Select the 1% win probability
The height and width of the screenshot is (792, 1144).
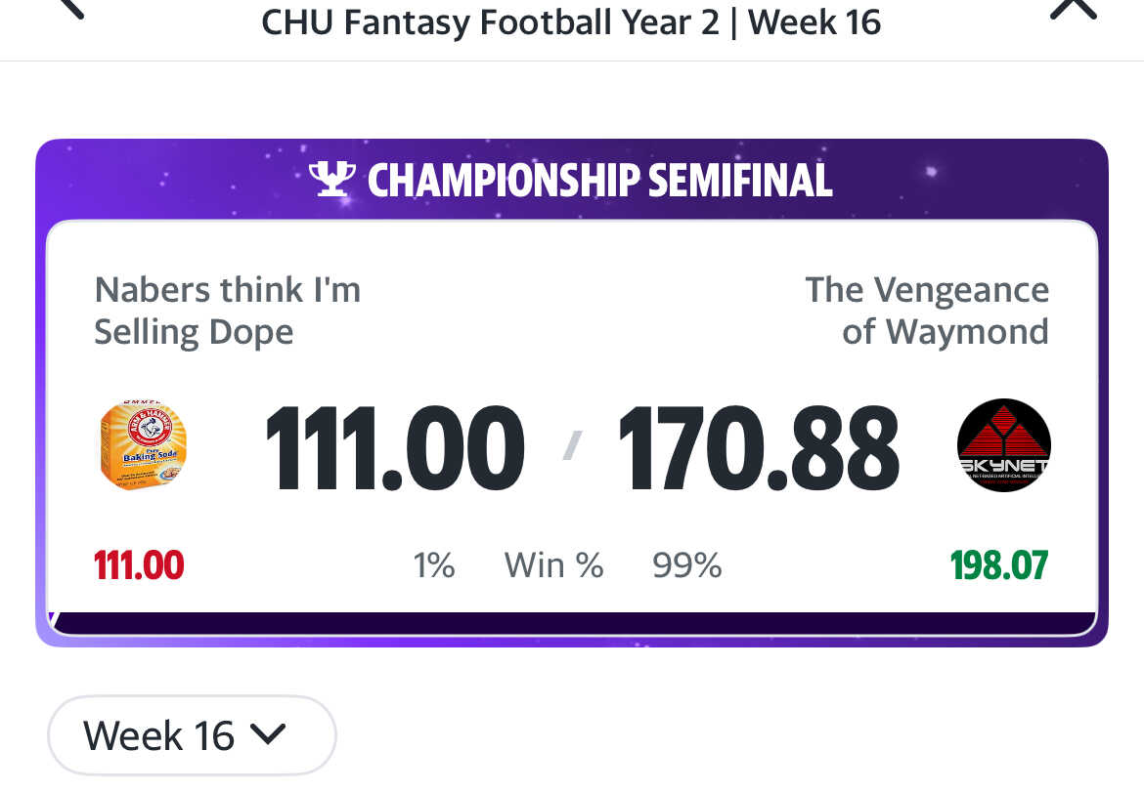434,565
